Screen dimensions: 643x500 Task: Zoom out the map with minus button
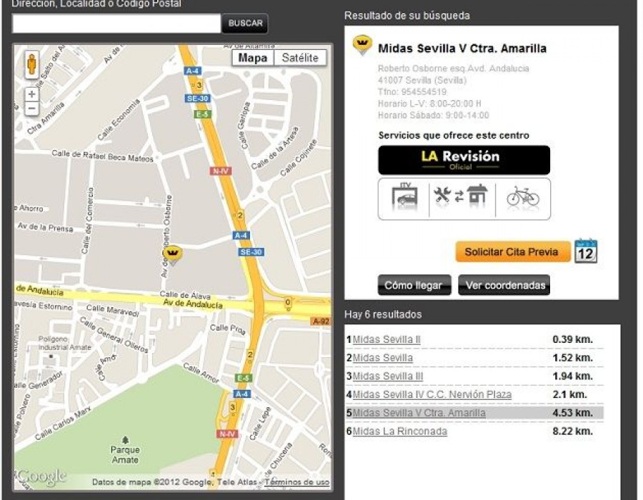tap(31, 109)
